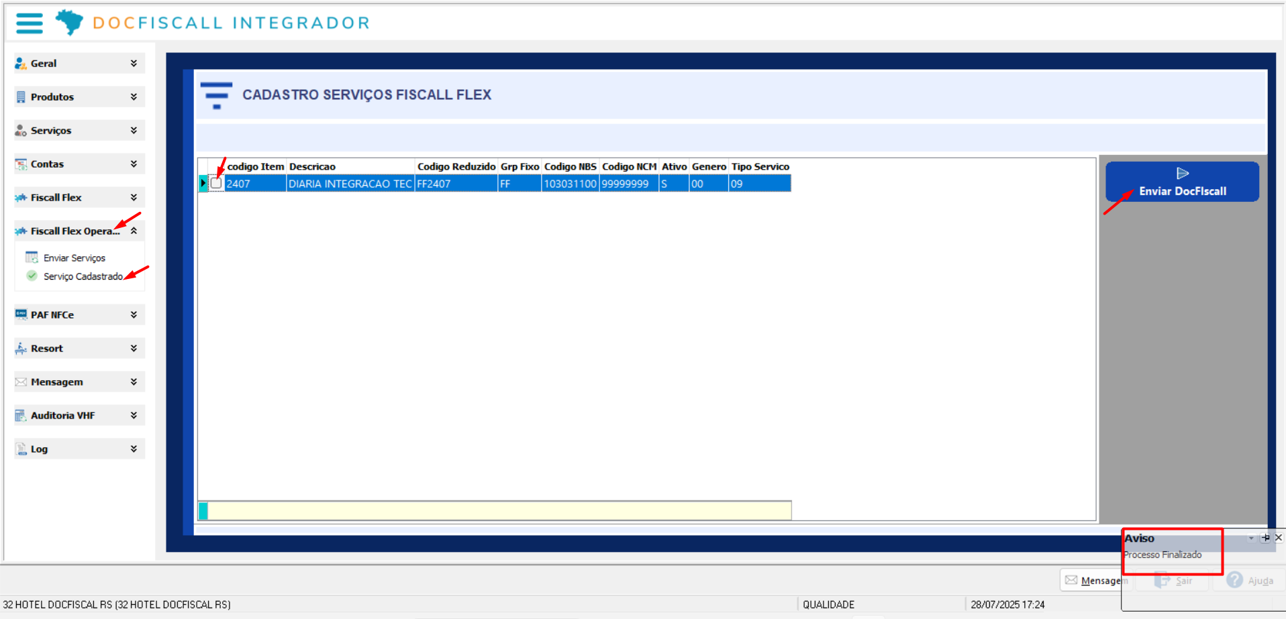Click the row indicator arrow for item 2407
The image size is (1286, 619).
coord(203,183)
